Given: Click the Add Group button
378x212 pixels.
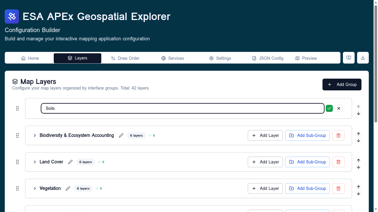Looking at the screenshot, I should point(342,85).
